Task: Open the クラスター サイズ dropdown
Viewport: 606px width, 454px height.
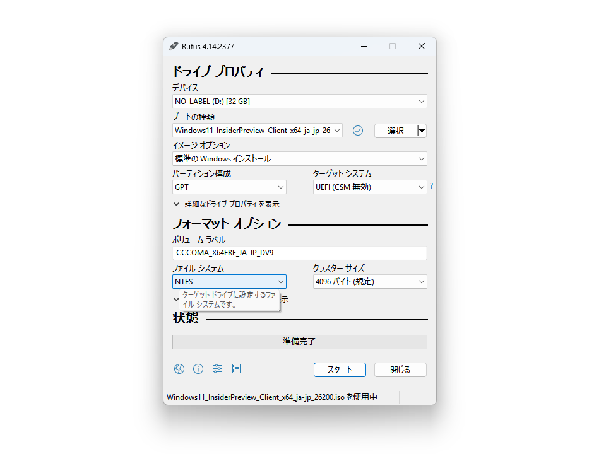Action: pyautogui.click(x=370, y=282)
